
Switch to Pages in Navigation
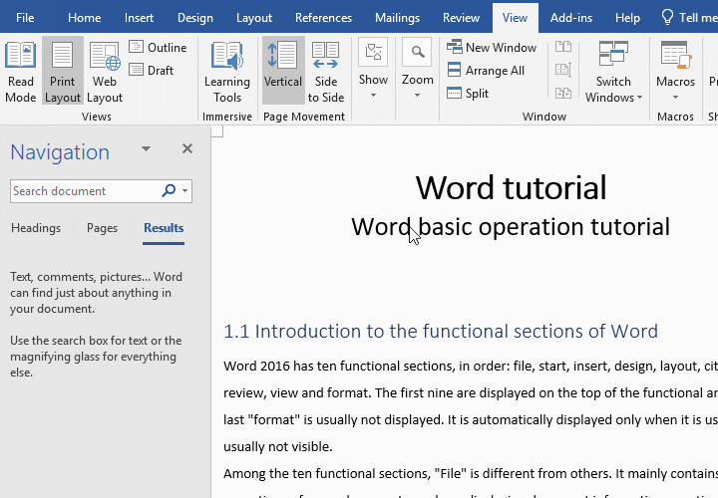pos(102,228)
